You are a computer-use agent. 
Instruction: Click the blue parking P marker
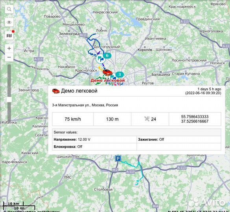pyautogui.click(x=118, y=159)
